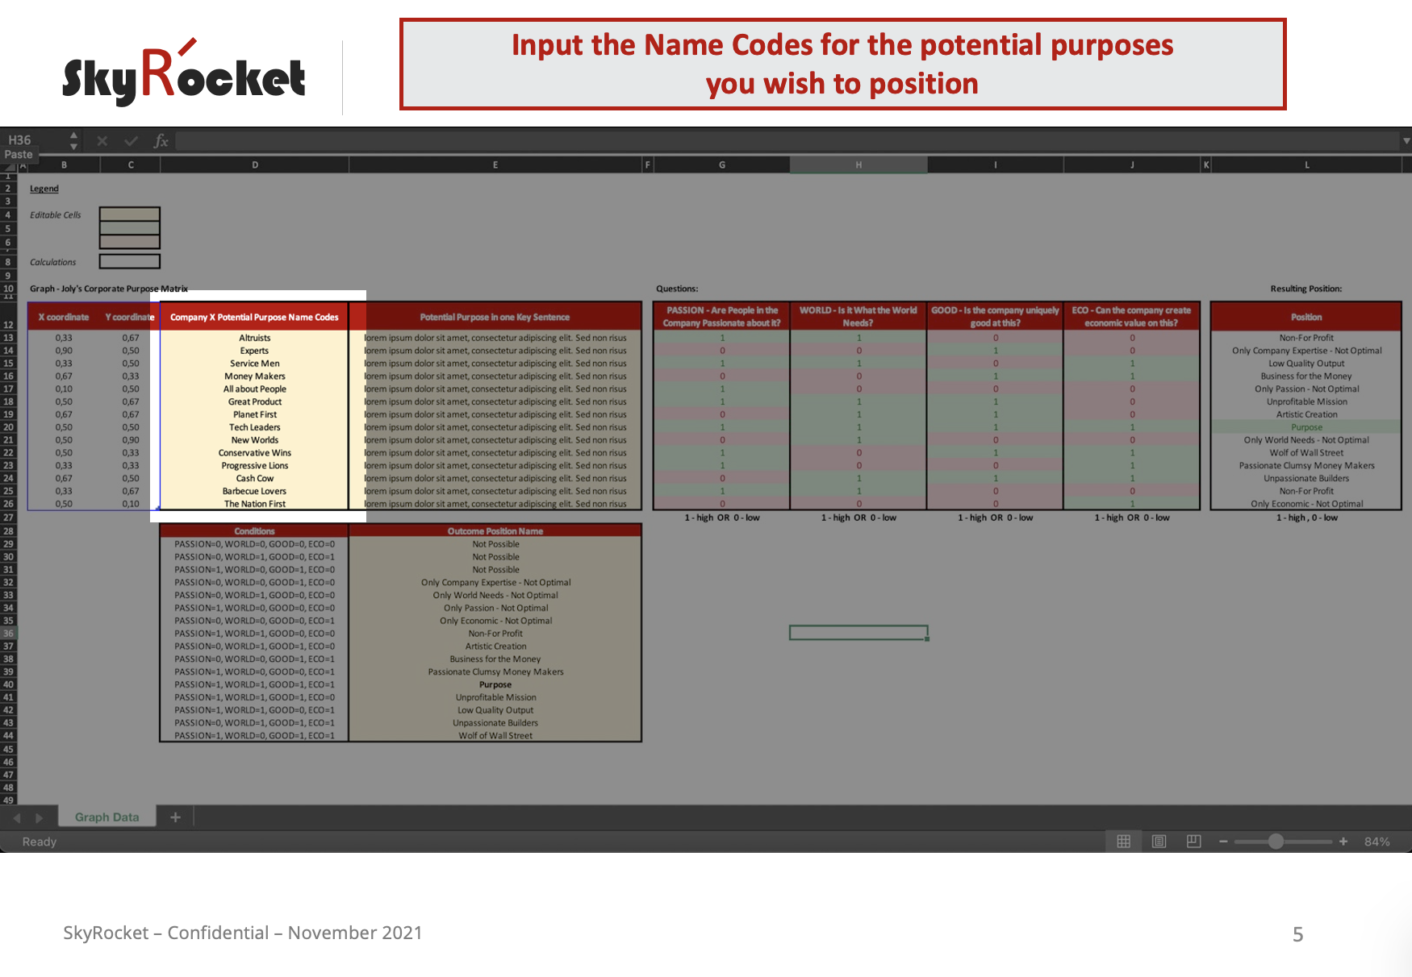Click the selected empty cell H36

coord(858,633)
